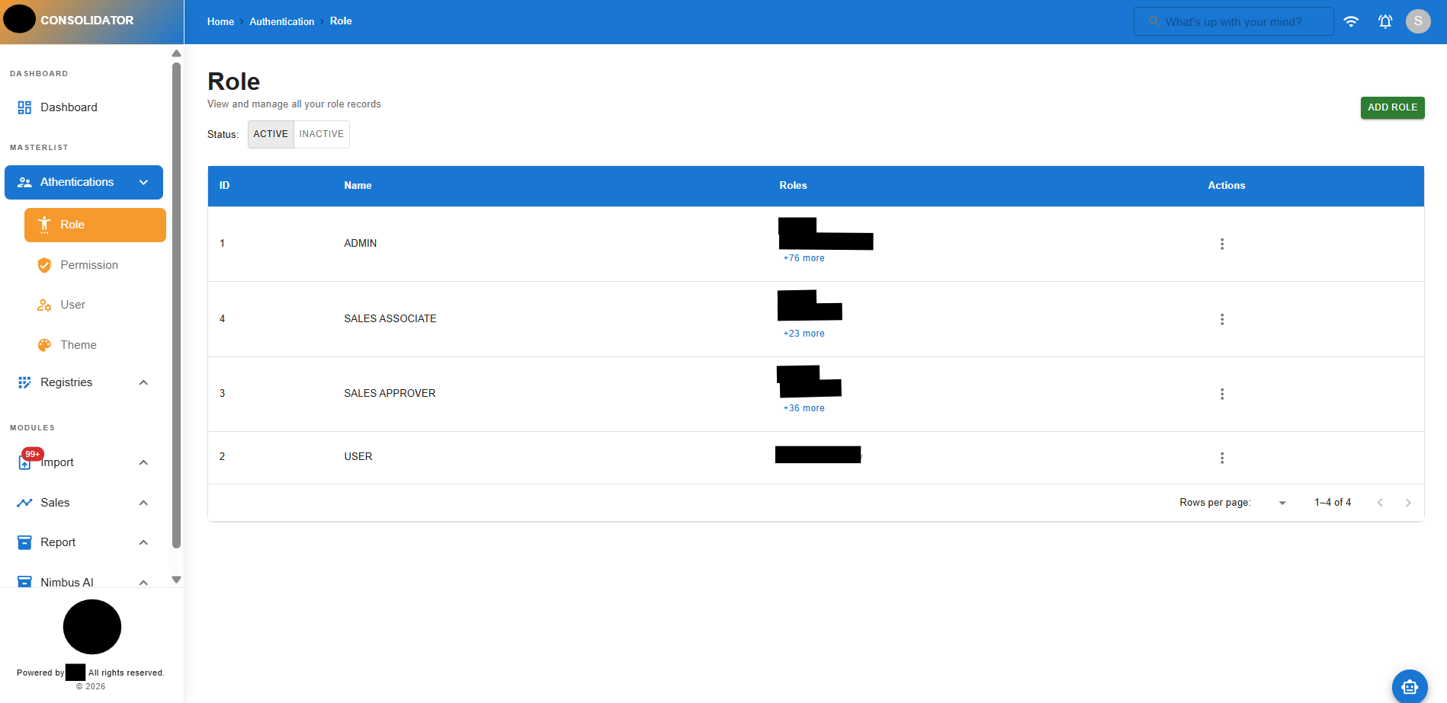1447x703 pixels.
Task: Collapse the Athentications menu chevron
Action: [x=143, y=182]
